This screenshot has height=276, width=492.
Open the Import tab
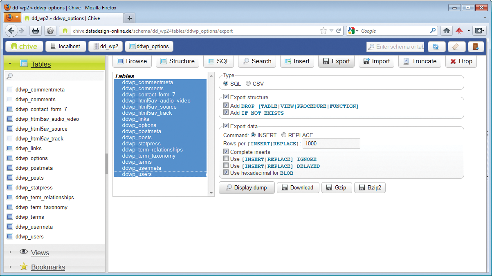coord(376,61)
